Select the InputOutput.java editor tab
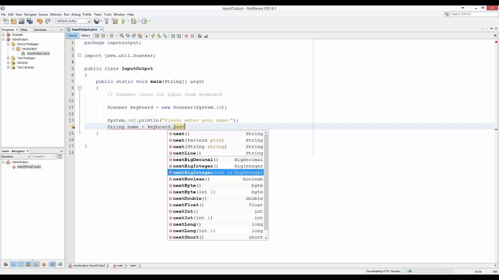499x280 pixels. click(84, 30)
